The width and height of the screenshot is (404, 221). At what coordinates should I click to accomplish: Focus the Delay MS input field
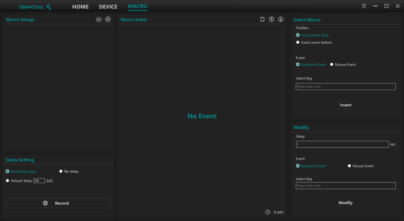click(x=342, y=144)
